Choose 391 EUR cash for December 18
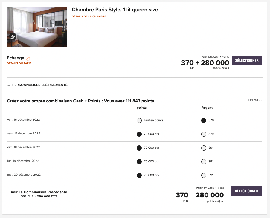Viewport: 270px width, 218px height. click(x=203, y=148)
